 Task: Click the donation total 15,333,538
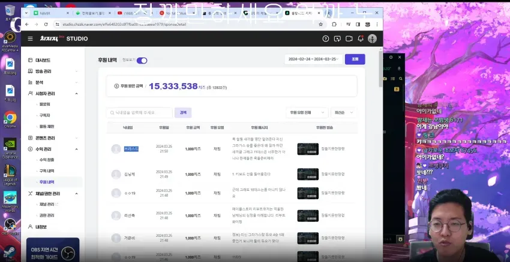(x=173, y=86)
